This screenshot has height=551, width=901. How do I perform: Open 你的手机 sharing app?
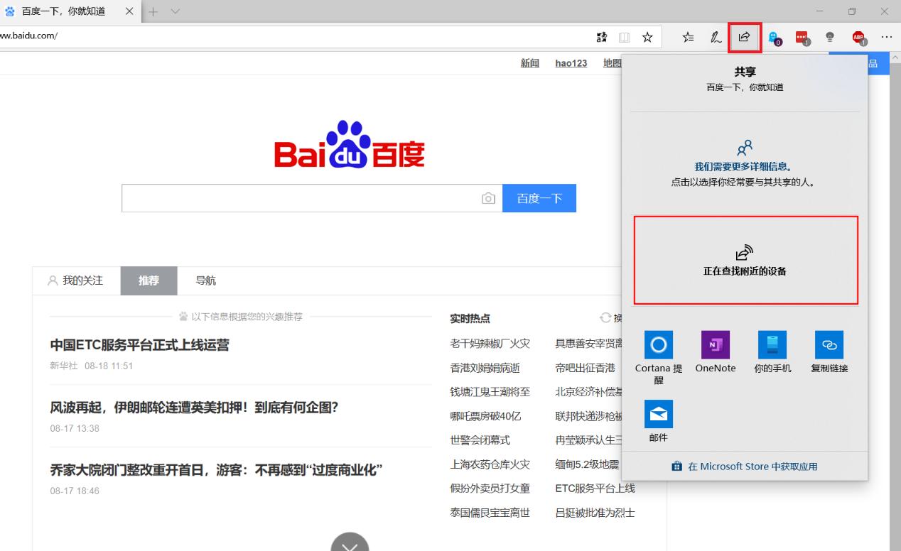[x=772, y=351]
